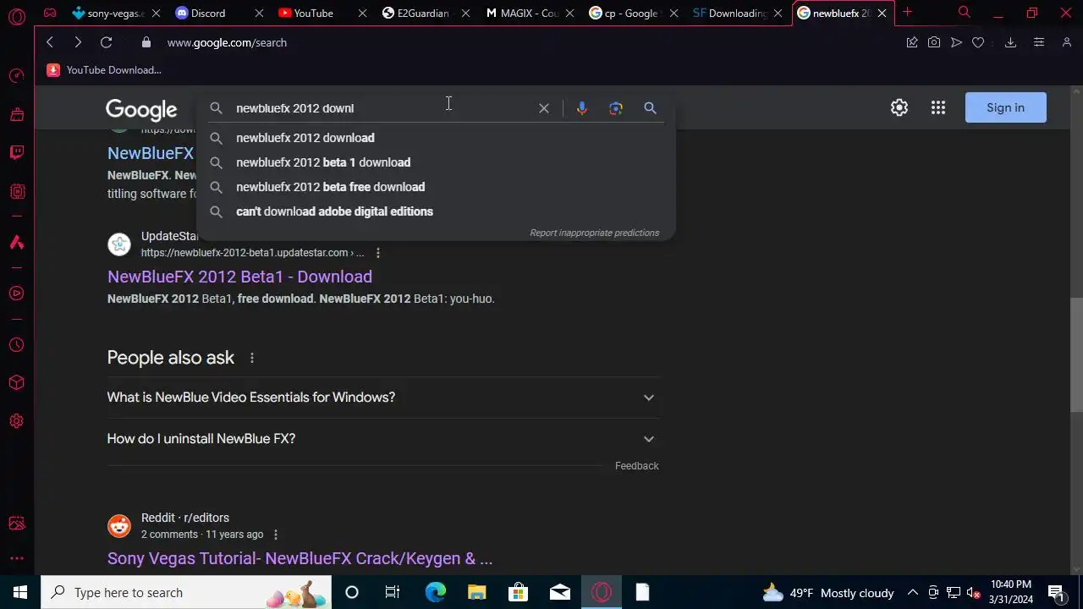
Task: Close the Discord tab
Action: coord(259,13)
